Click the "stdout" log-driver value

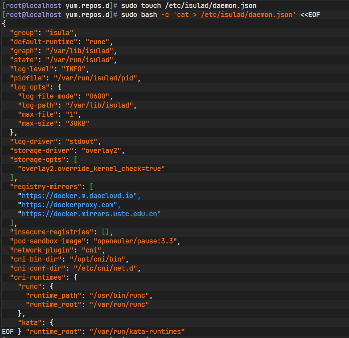(82, 142)
